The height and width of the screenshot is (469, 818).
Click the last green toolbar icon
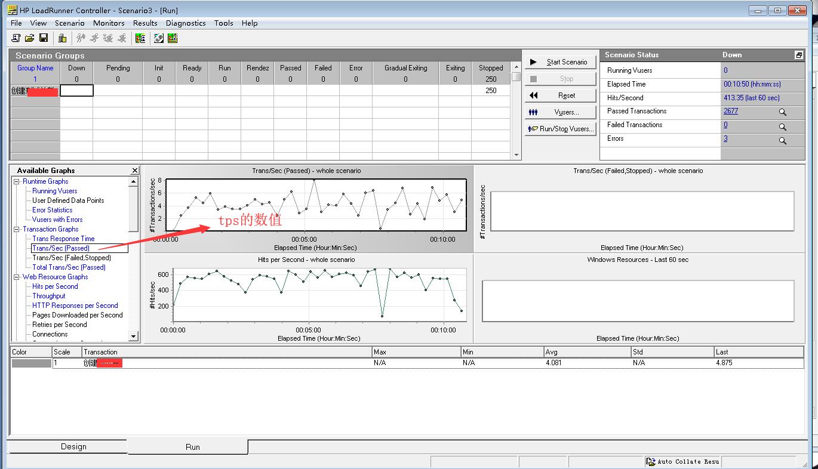pos(173,38)
